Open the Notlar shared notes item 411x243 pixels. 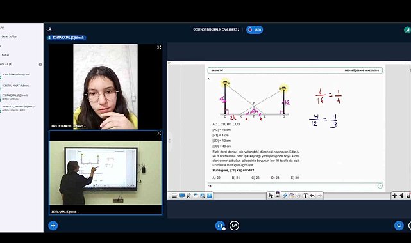pos(5,55)
